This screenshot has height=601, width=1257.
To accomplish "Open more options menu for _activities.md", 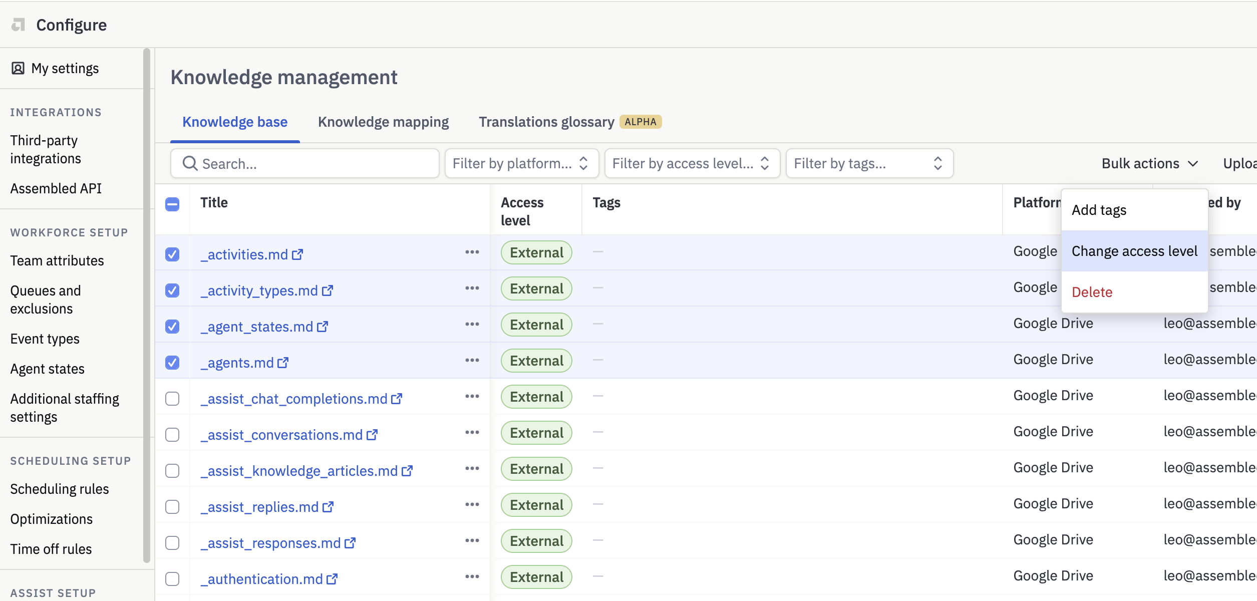I will 472,252.
